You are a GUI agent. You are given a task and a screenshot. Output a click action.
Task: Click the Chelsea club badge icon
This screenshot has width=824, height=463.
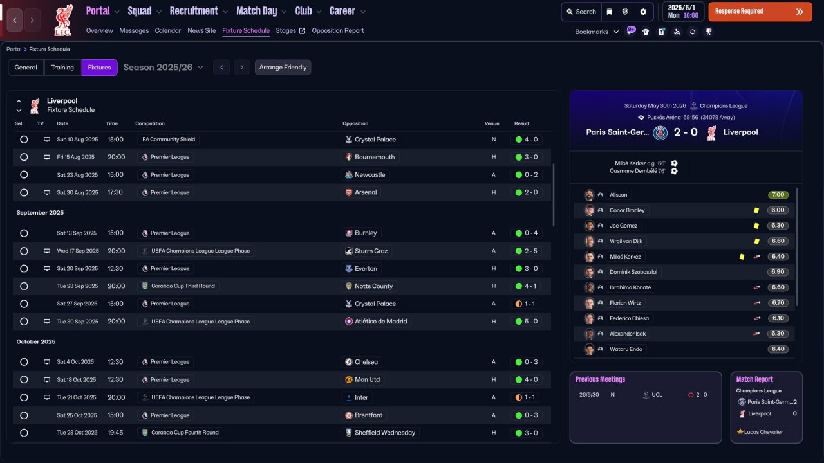[x=349, y=362]
